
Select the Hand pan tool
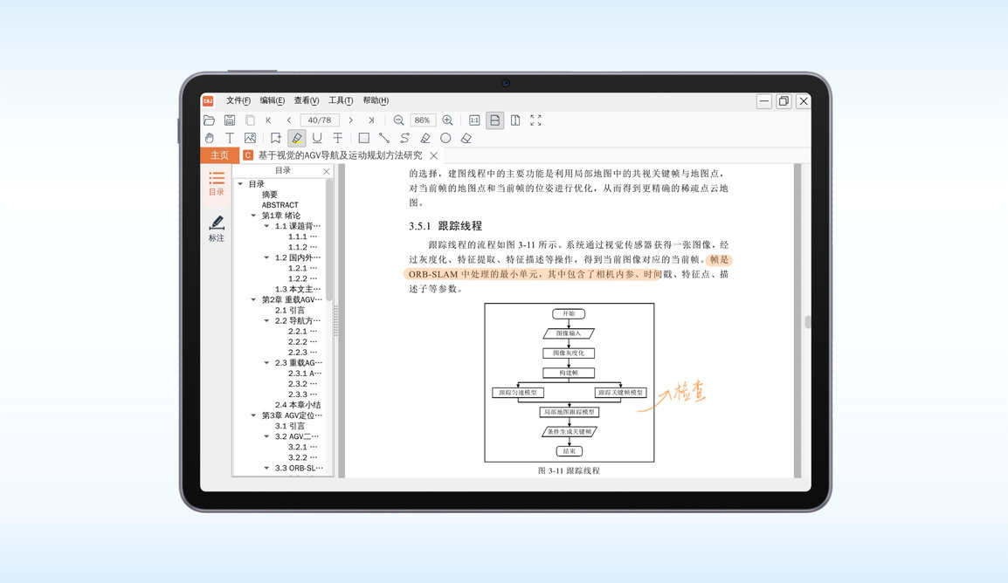tap(209, 138)
